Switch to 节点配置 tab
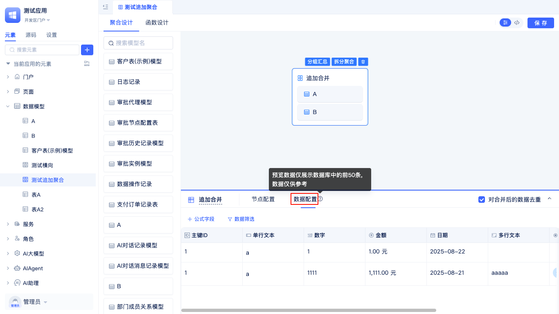Image resolution: width=559 pixels, height=314 pixels. tap(263, 200)
